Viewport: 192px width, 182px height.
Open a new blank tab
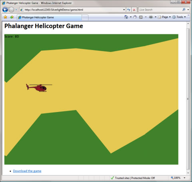point(85,18)
